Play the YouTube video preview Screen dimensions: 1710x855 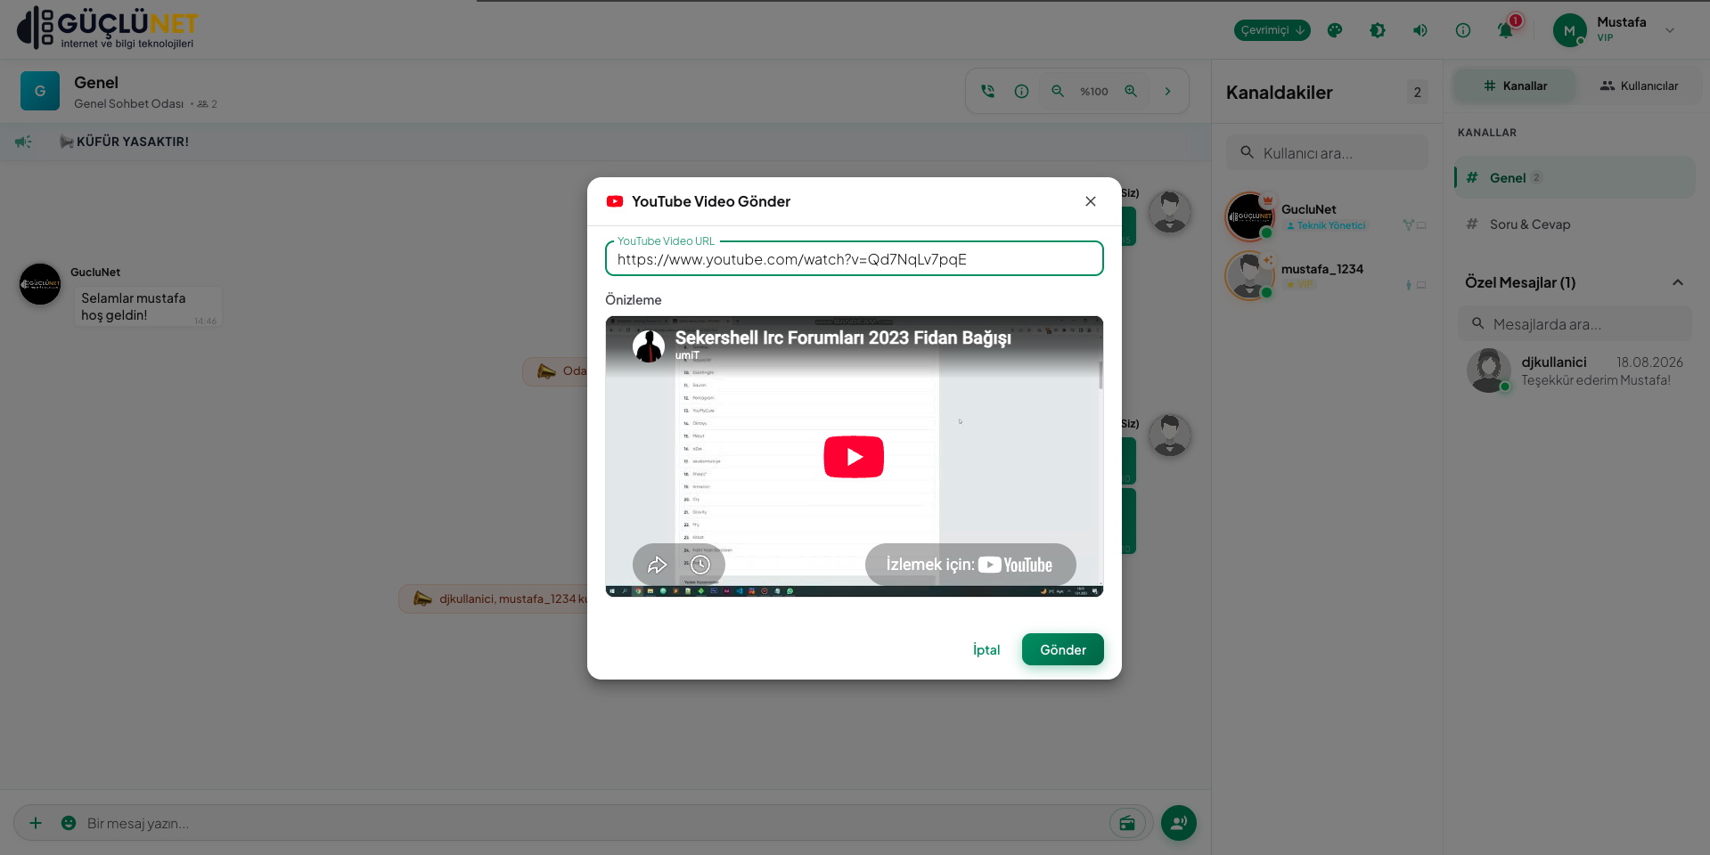tap(854, 457)
